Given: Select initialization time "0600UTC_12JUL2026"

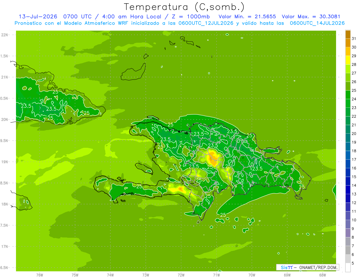Looking at the screenshot, I should coord(206,23).
